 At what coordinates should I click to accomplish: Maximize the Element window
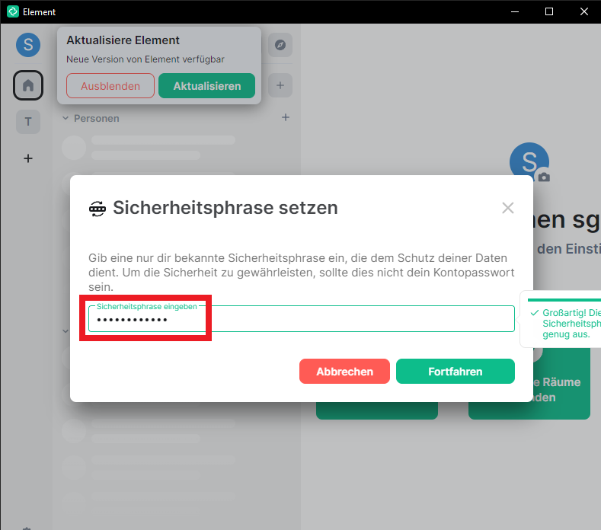tap(548, 11)
